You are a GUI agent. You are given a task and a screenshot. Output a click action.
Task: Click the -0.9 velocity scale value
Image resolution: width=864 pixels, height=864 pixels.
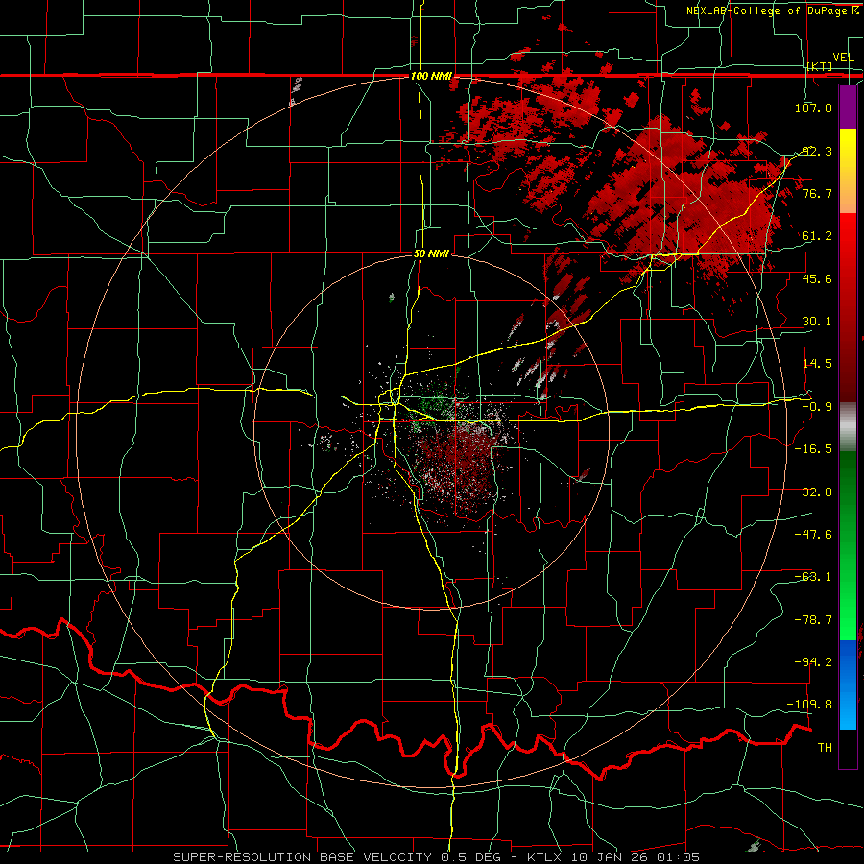point(816,407)
